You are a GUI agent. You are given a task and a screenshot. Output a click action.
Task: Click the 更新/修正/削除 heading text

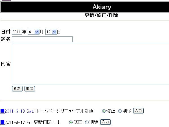101,15
